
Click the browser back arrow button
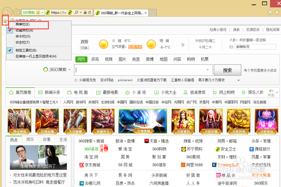(7, 12)
